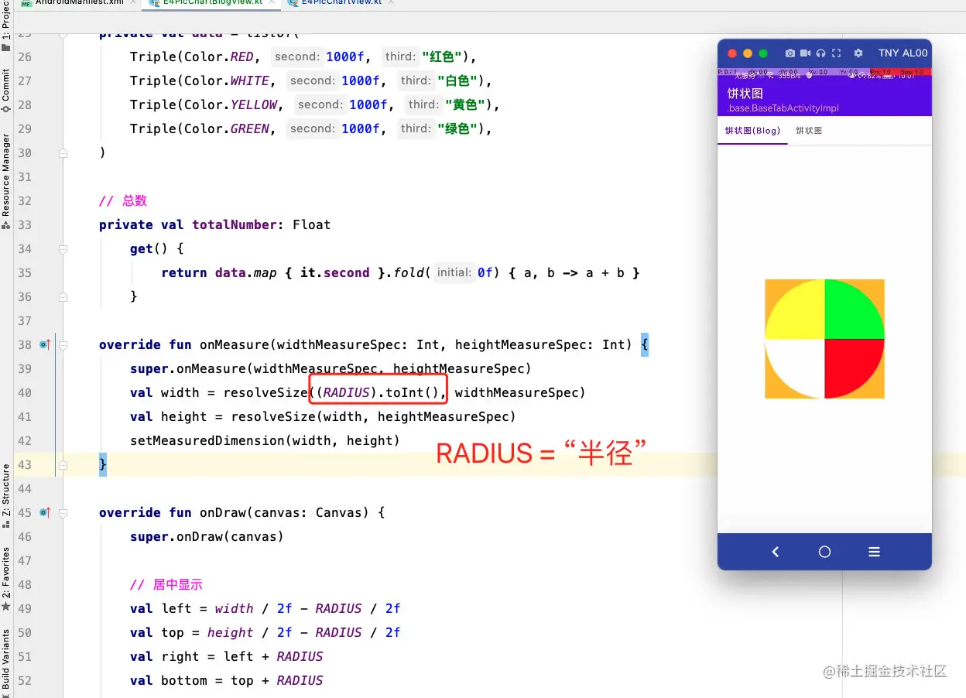The width and height of the screenshot is (966, 698).
Task: Toggle fullscreen in the device mirror window
Action: pos(836,53)
